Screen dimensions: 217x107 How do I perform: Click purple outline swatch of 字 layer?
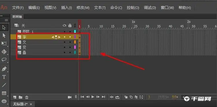75,37
